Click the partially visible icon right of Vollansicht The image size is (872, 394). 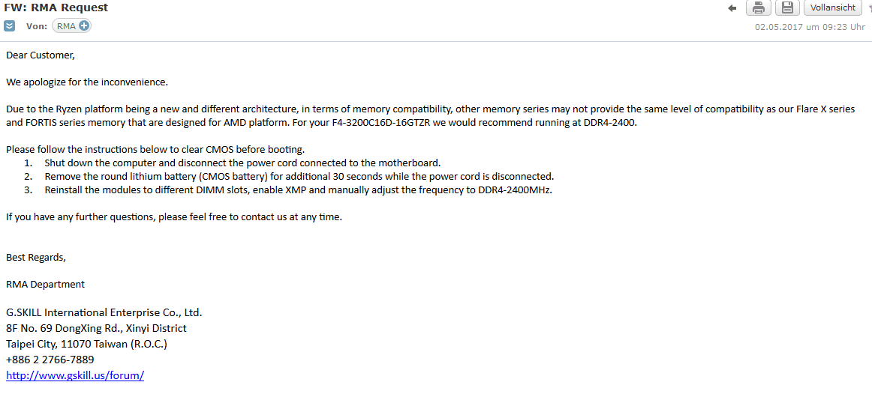click(x=869, y=7)
